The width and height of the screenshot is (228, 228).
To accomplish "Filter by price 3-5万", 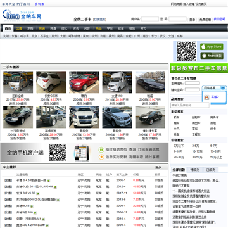I will click(x=196, y=146).
